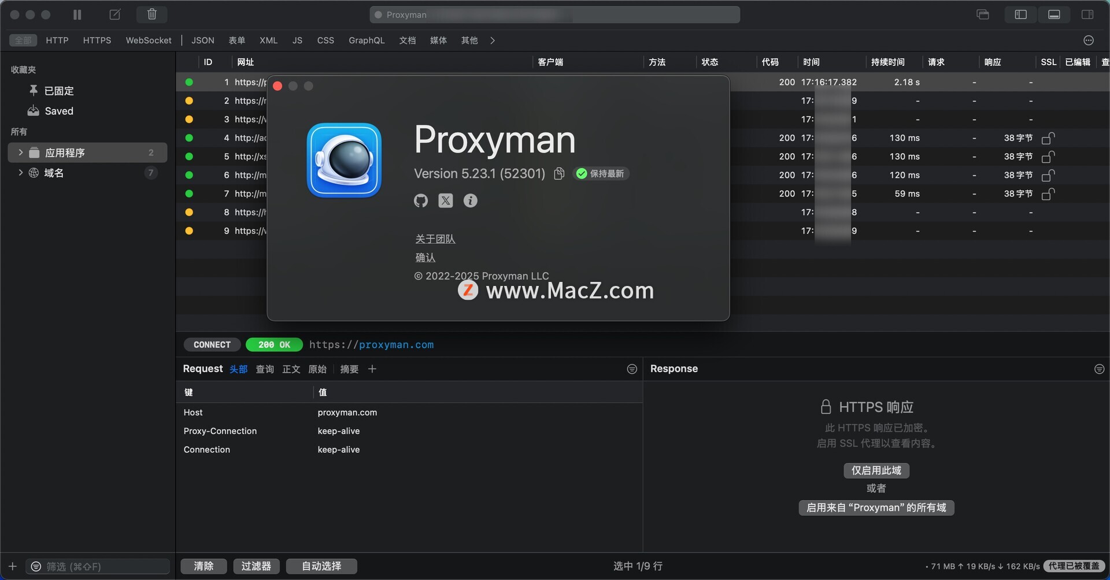Add a sidebar item with plus icon

coord(13,566)
